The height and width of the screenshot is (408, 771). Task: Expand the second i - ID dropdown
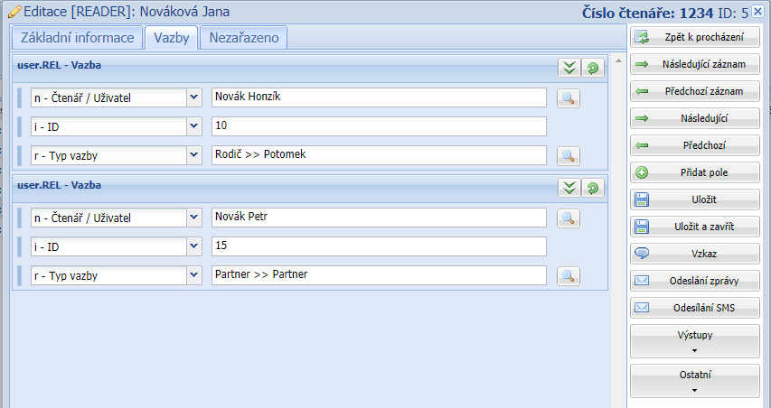(x=193, y=246)
